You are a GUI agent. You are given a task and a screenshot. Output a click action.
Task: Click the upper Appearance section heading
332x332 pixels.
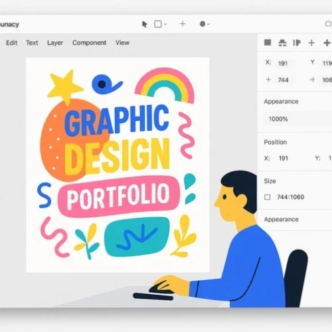[281, 102]
